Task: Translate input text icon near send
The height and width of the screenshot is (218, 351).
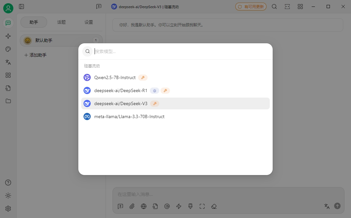Action: coord(327,206)
